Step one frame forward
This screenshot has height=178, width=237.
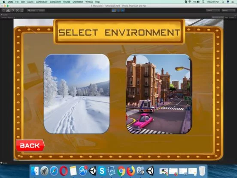[x=123, y=10]
